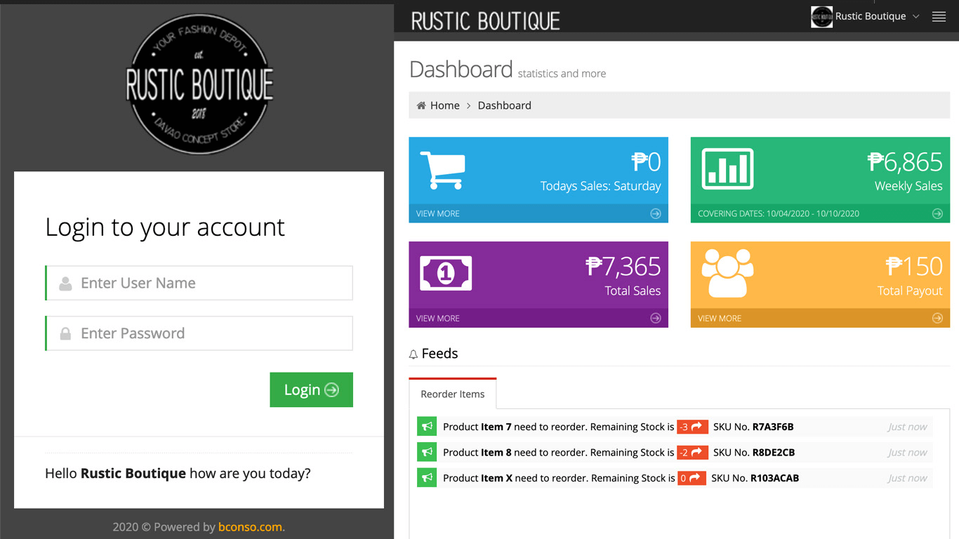Click the money bill icon on Total Sales
Image resolution: width=959 pixels, height=539 pixels.
[x=446, y=273]
